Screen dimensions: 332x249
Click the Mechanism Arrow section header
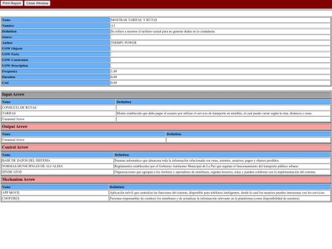(166, 180)
